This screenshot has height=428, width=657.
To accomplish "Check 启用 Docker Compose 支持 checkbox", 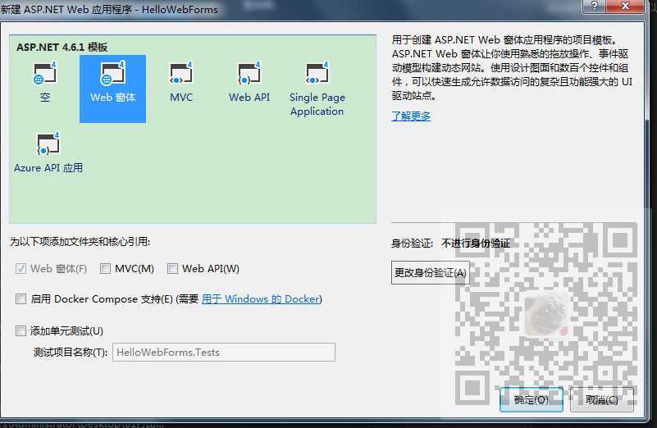I will (21, 299).
